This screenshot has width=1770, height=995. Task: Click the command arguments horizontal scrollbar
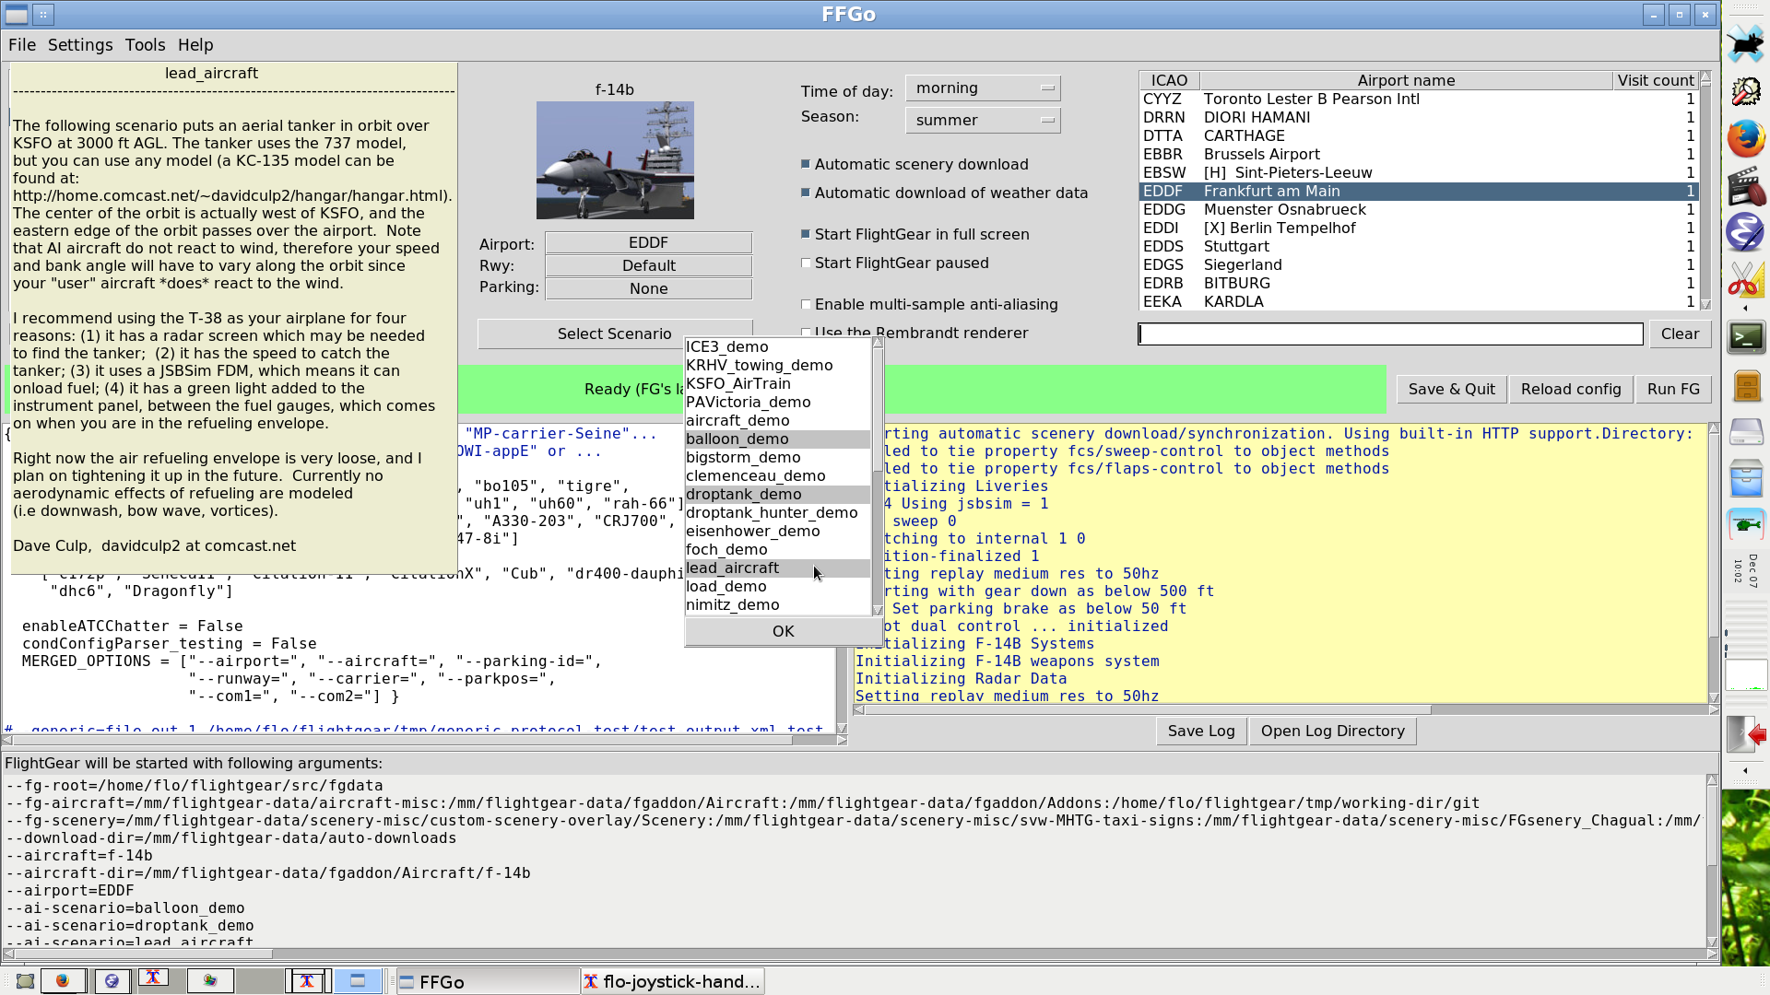click(854, 954)
